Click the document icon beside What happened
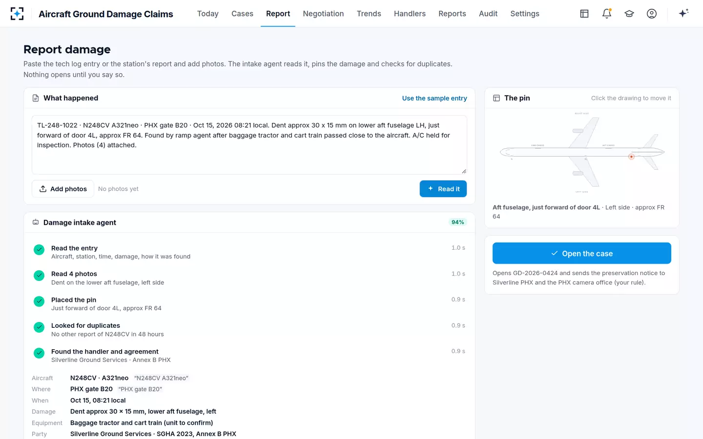 (x=36, y=98)
